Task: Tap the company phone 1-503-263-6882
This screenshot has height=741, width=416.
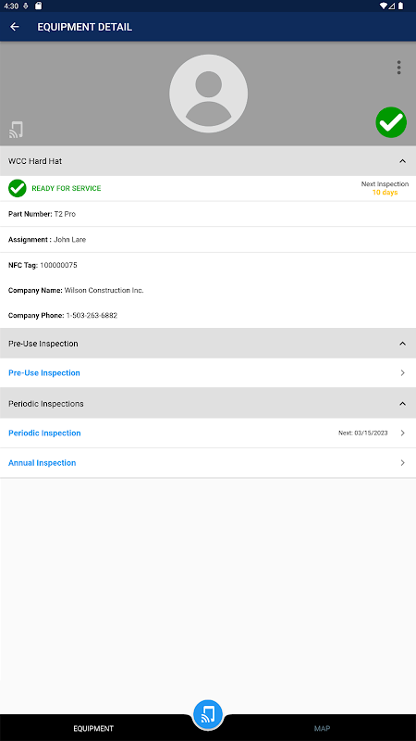Action: [92, 315]
